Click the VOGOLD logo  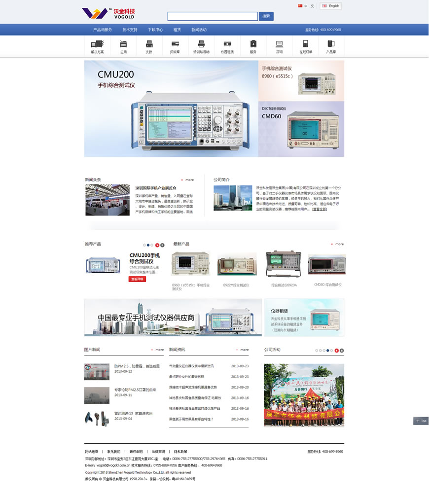108,13
